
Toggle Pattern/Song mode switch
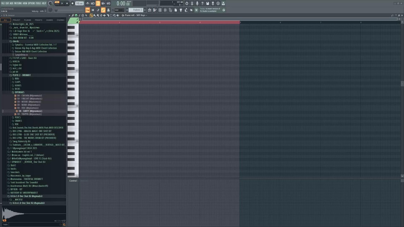point(57,3)
